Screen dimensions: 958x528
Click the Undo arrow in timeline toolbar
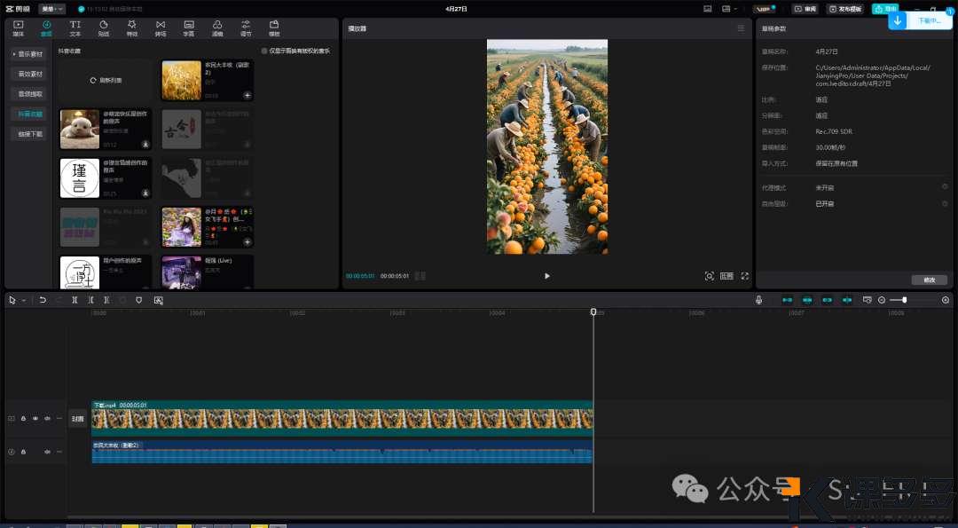43,300
